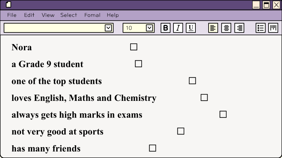Click the text 'has many friends'
Viewport: 282px width, 158px height.
coord(46,149)
